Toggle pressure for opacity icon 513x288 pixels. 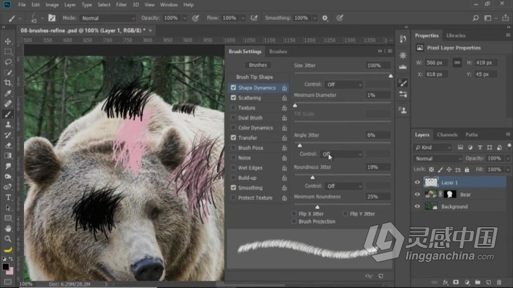pos(196,18)
